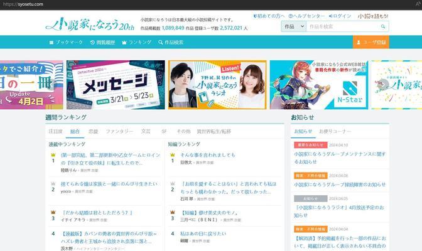Click author name yocco
422x251 pixels.
(x=66, y=191)
